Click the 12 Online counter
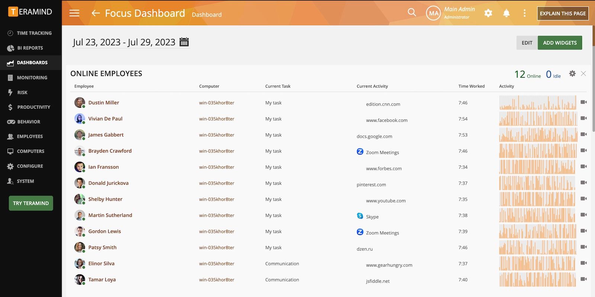The height and width of the screenshot is (297, 595). [527, 75]
